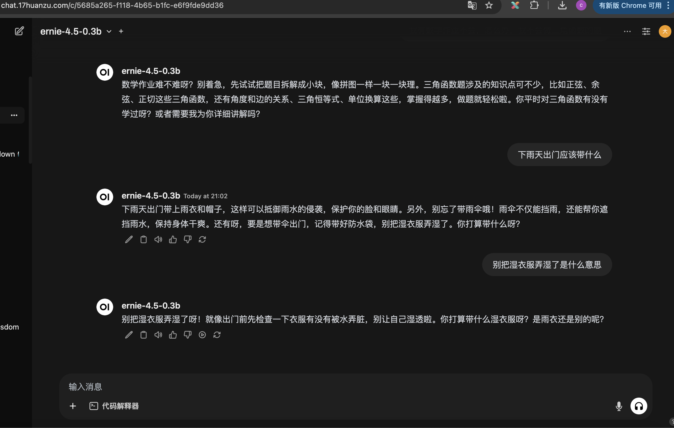Open the browser extensions menu
The height and width of the screenshot is (428, 674).
point(535,5)
